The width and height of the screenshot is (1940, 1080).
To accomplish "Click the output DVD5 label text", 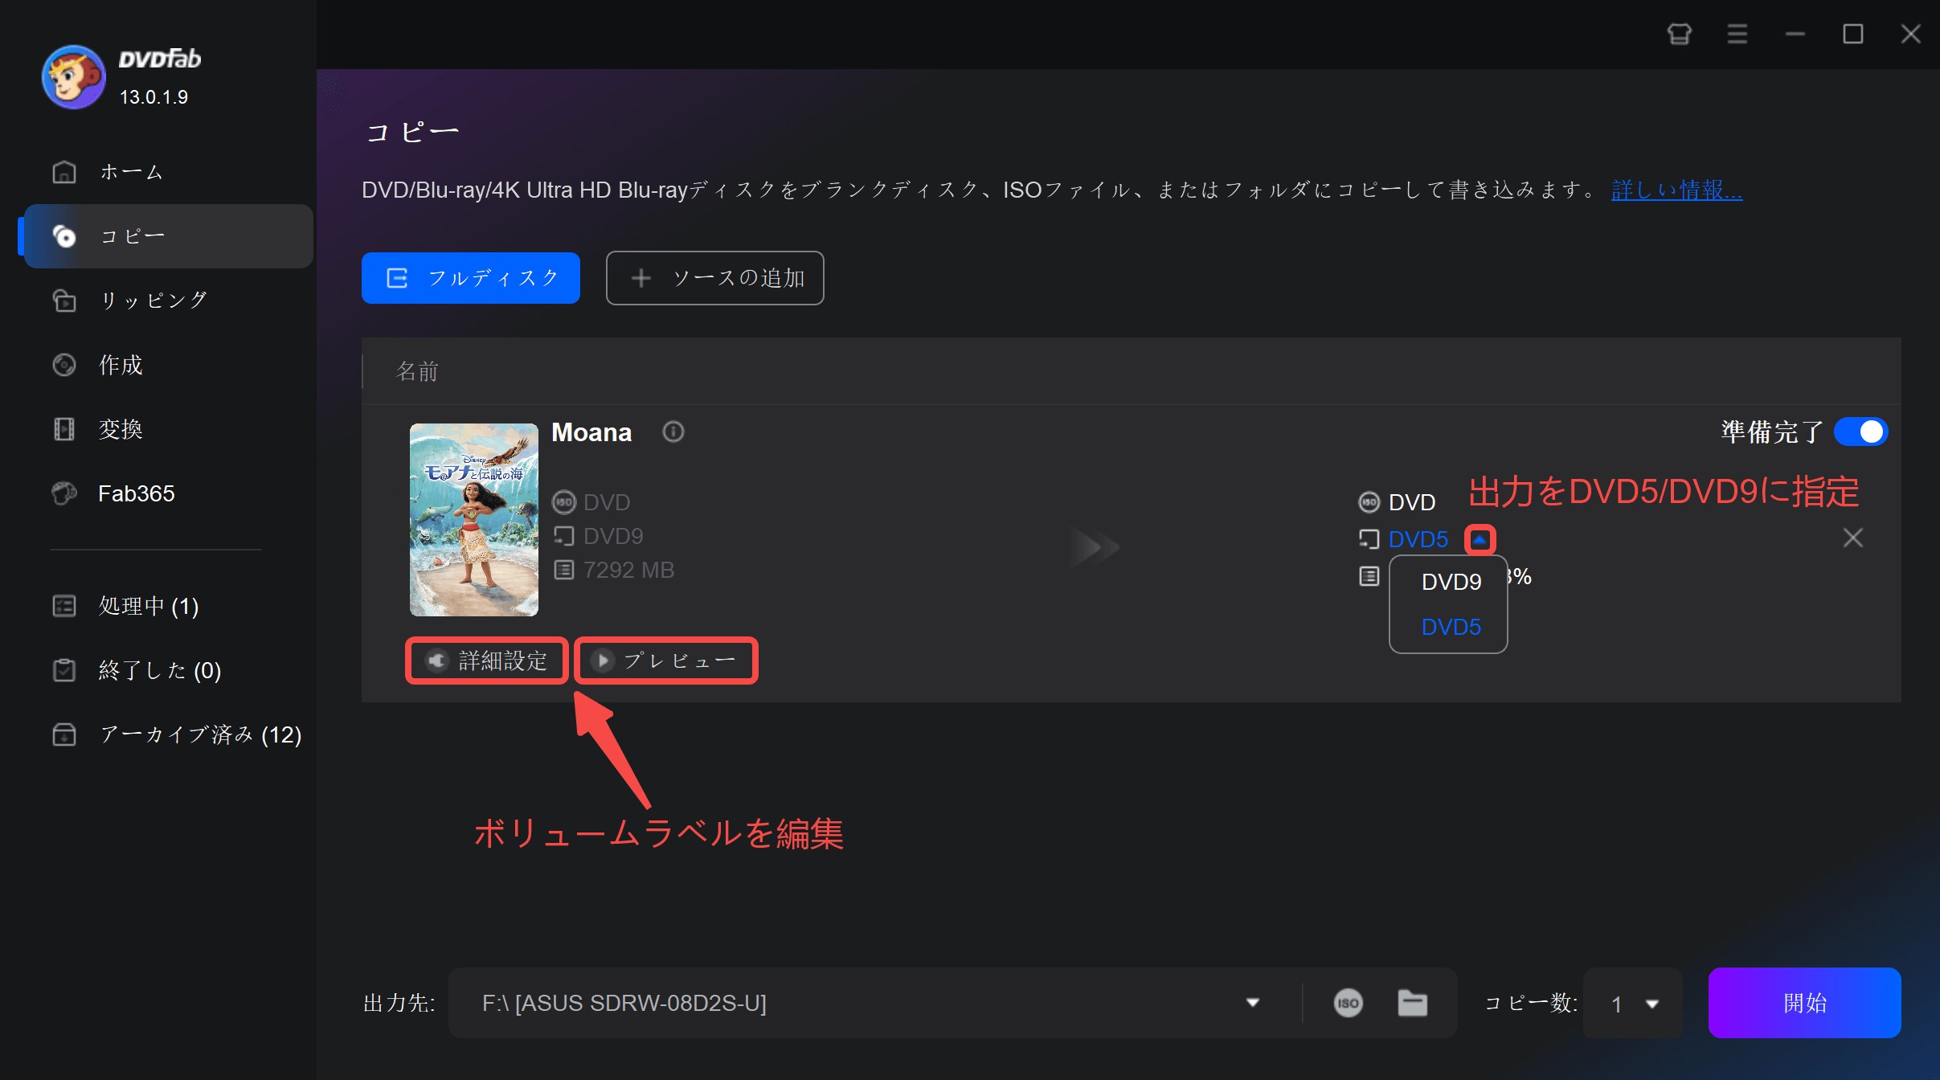I will [x=1418, y=539].
